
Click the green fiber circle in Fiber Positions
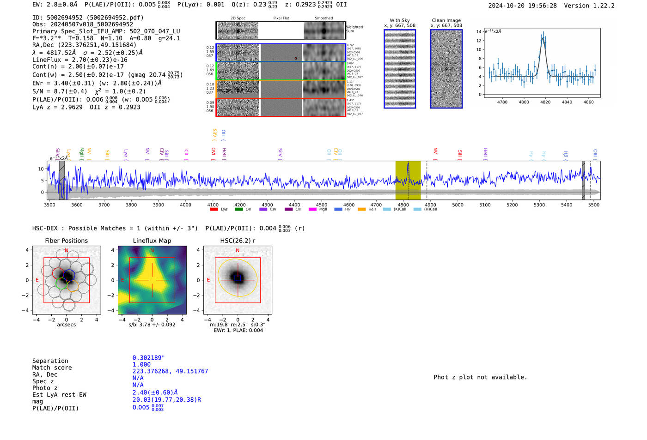click(61, 283)
